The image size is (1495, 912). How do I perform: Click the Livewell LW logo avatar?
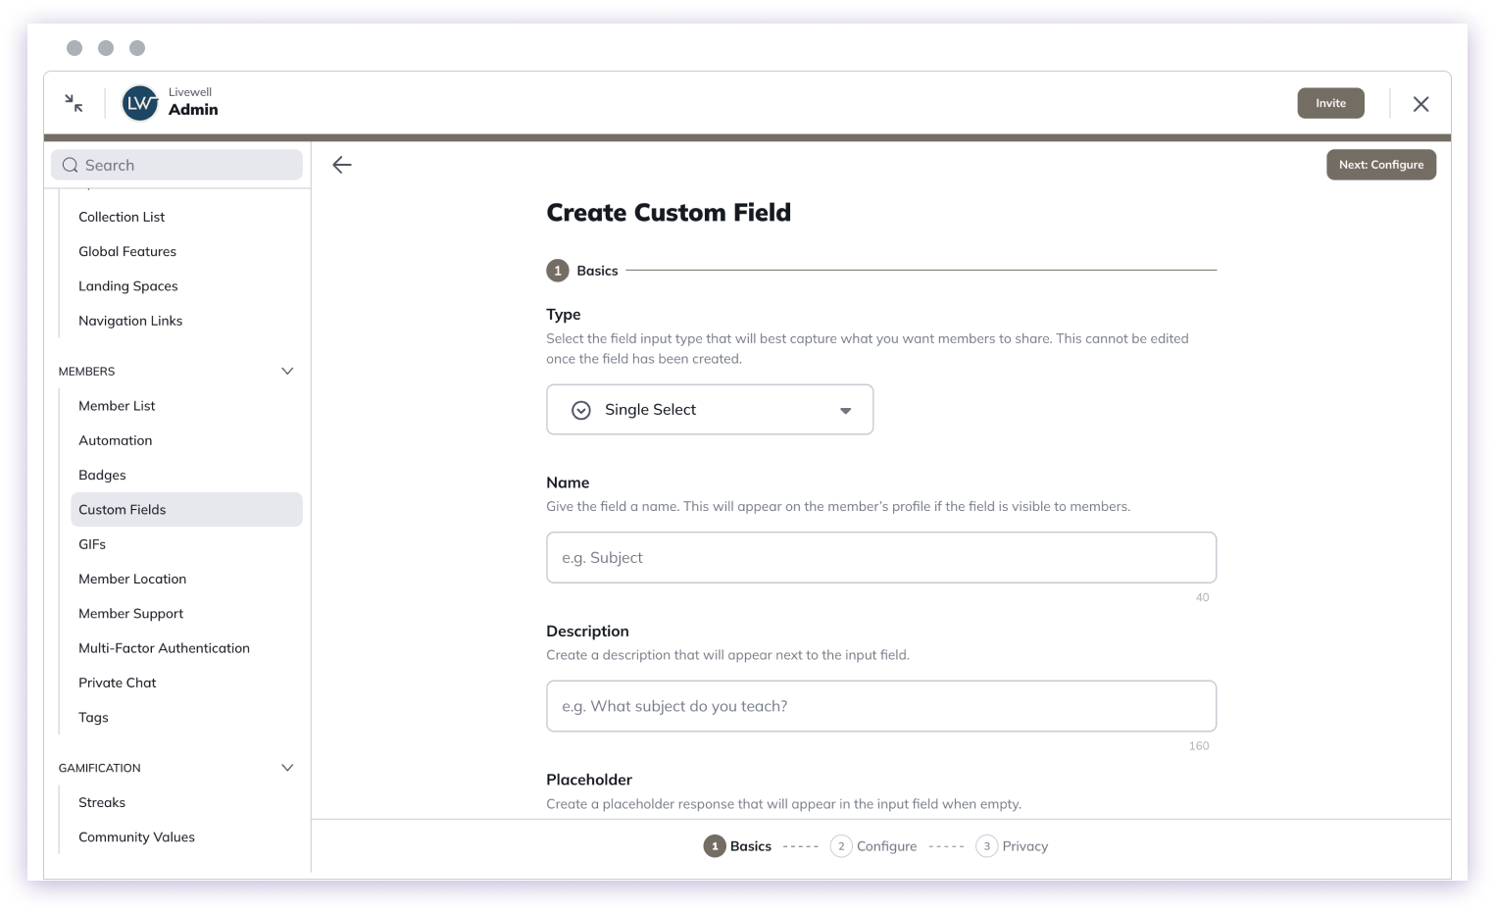[x=139, y=103]
